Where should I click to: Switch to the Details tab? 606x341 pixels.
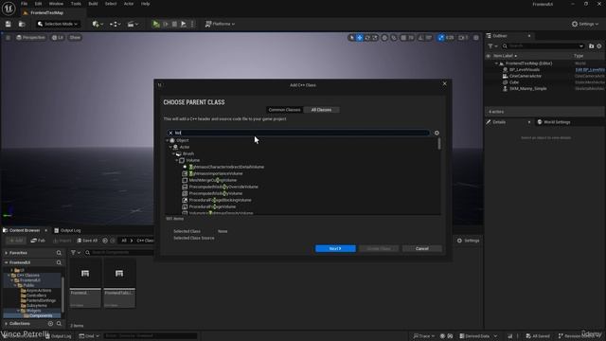click(499, 122)
